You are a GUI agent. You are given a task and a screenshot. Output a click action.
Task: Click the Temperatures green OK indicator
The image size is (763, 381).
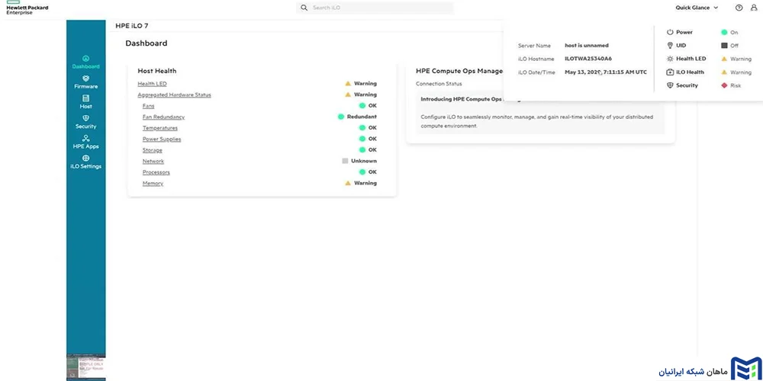(x=362, y=128)
